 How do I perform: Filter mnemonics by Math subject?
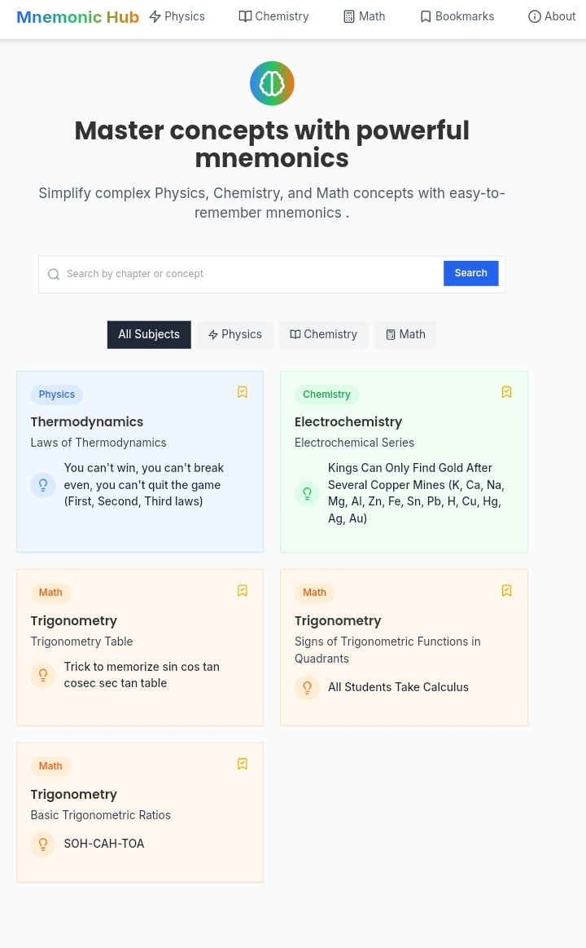pos(405,334)
